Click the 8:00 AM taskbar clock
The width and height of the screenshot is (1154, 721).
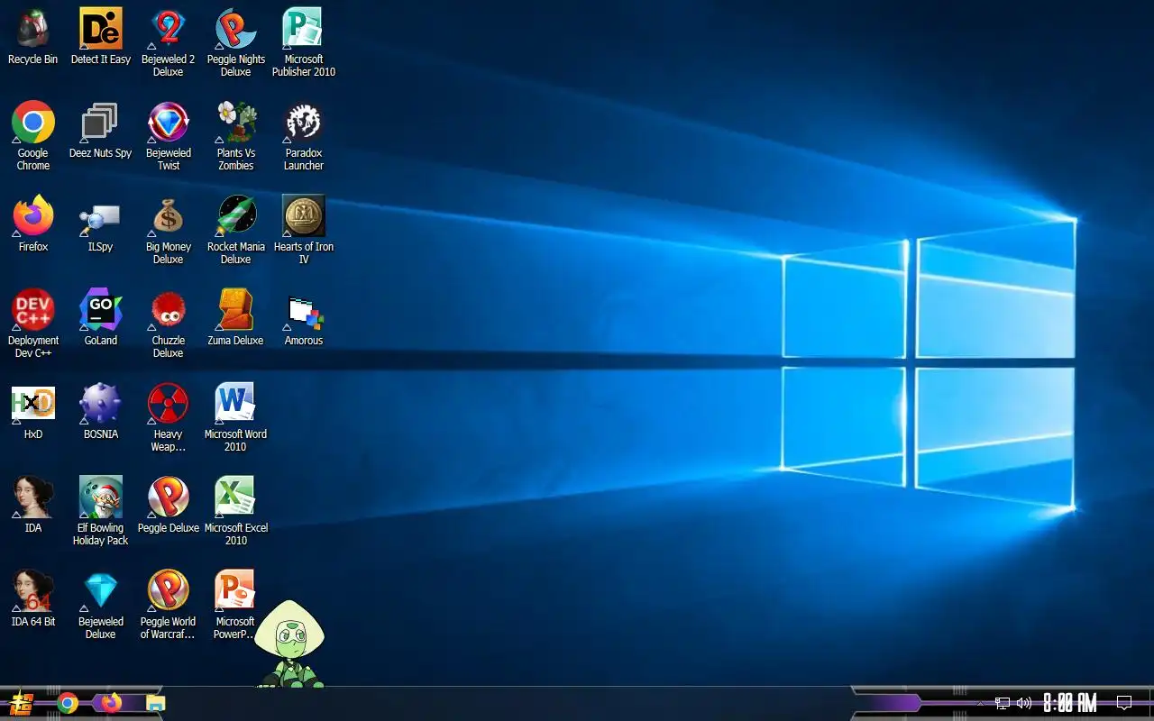(x=1070, y=703)
